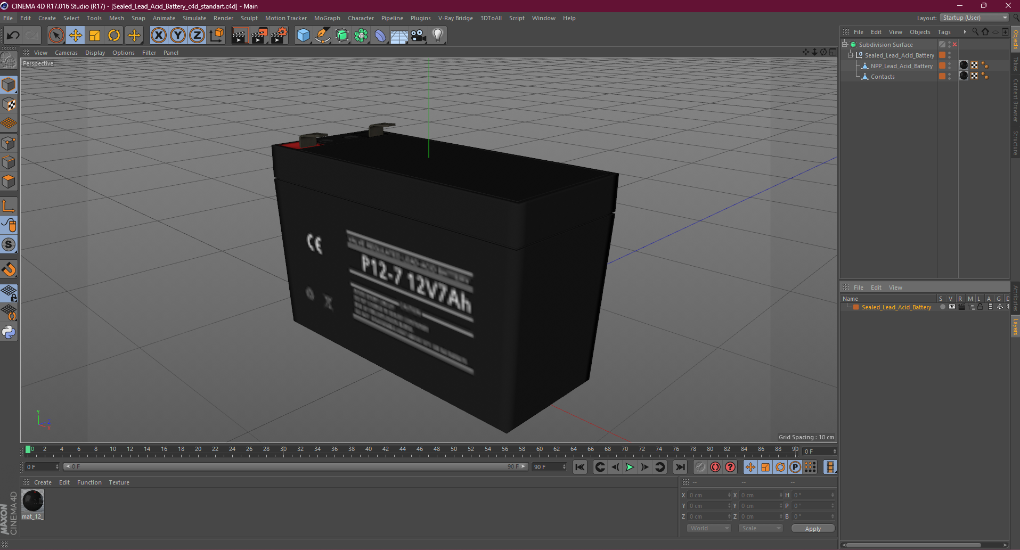The image size is (1020, 550).
Task: Toggle layer visible-in-editor for Sealed_Lead_Acid_Battery
Action: tap(952, 307)
